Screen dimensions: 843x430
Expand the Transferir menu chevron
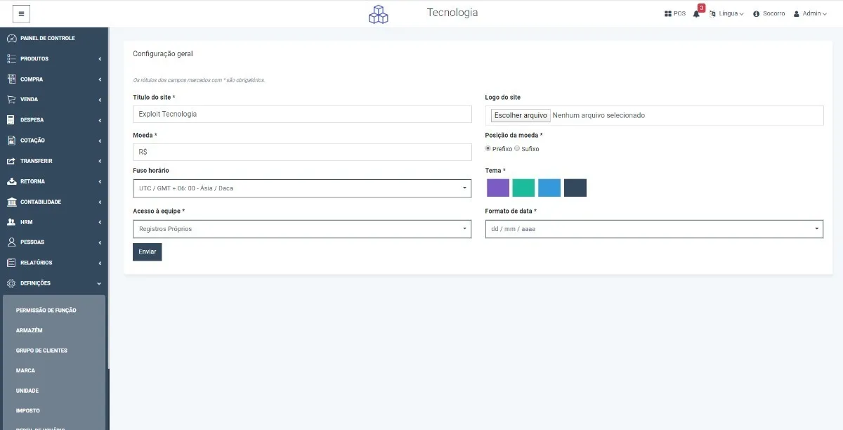tap(100, 161)
